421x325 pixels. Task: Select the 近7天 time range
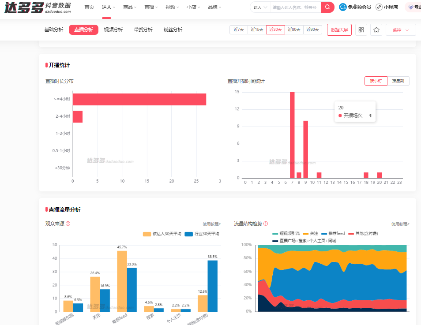point(238,30)
